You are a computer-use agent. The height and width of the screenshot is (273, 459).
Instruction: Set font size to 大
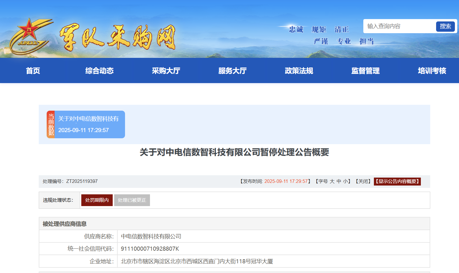pos(332,181)
